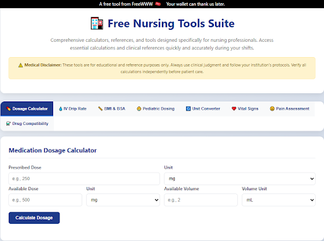
Task: Focus the Prescribed Dose input field
Action: [x=84, y=179]
